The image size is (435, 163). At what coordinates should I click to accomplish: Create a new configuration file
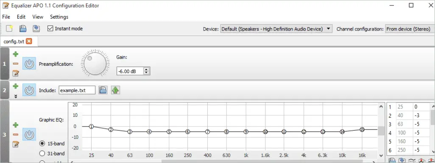point(9,28)
